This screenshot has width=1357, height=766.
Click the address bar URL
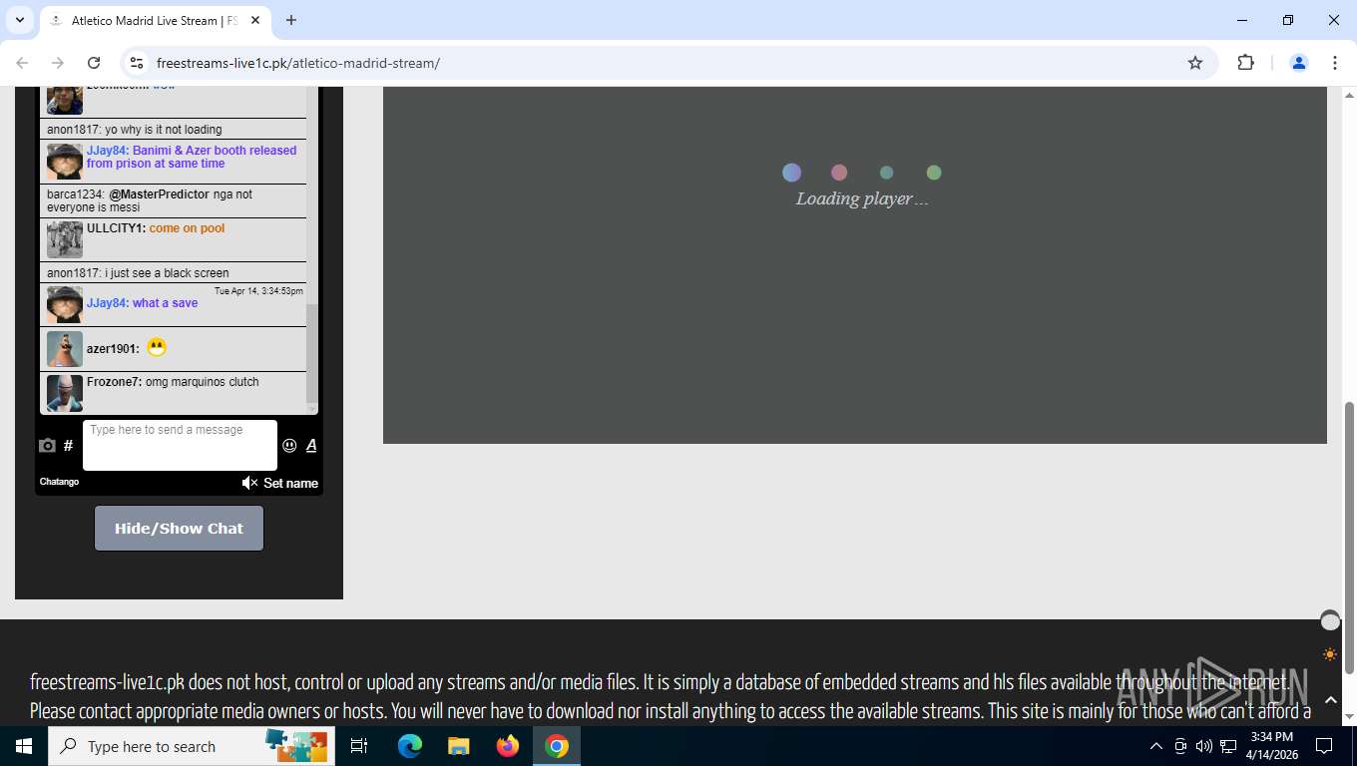(x=298, y=63)
